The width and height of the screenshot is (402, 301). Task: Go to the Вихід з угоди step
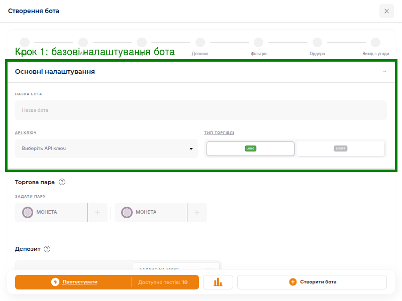375,47
